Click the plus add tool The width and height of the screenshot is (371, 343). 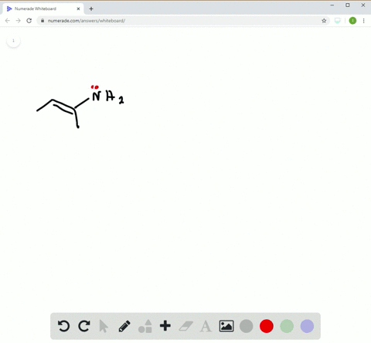point(165,326)
